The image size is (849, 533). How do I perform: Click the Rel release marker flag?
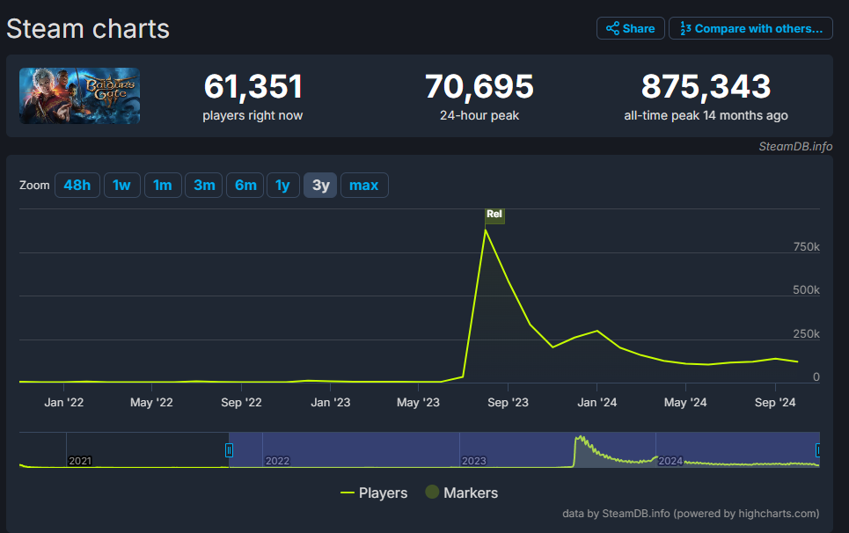[494, 215]
